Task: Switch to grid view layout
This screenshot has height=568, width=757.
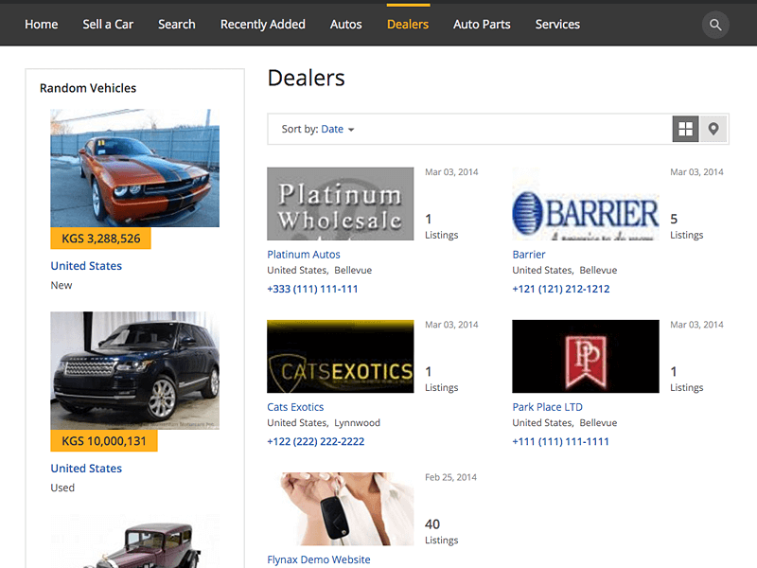Action: 685,129
